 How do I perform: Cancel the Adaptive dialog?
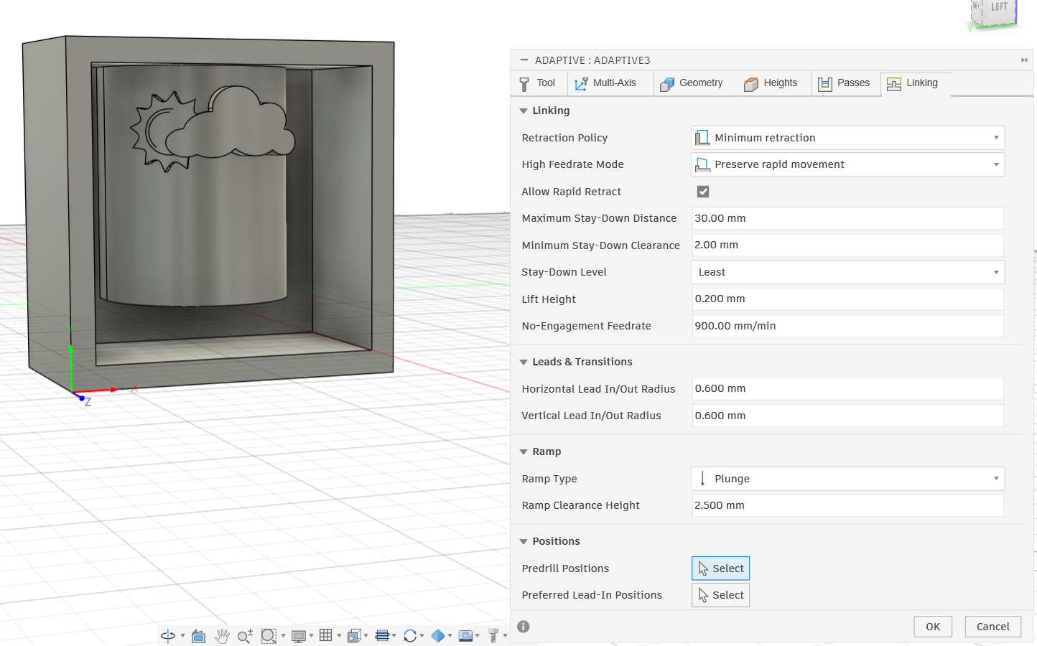[x=992, y=627]
